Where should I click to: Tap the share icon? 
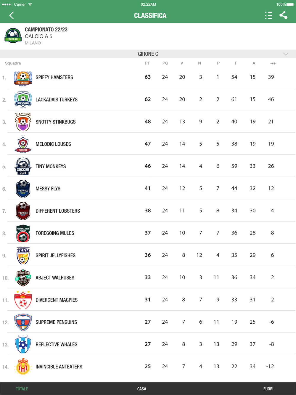pyautogui.click(x=283, y=15)
